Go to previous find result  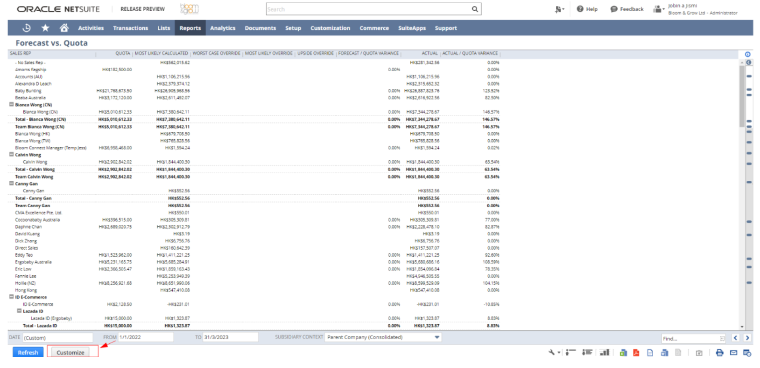click(736, 338)
